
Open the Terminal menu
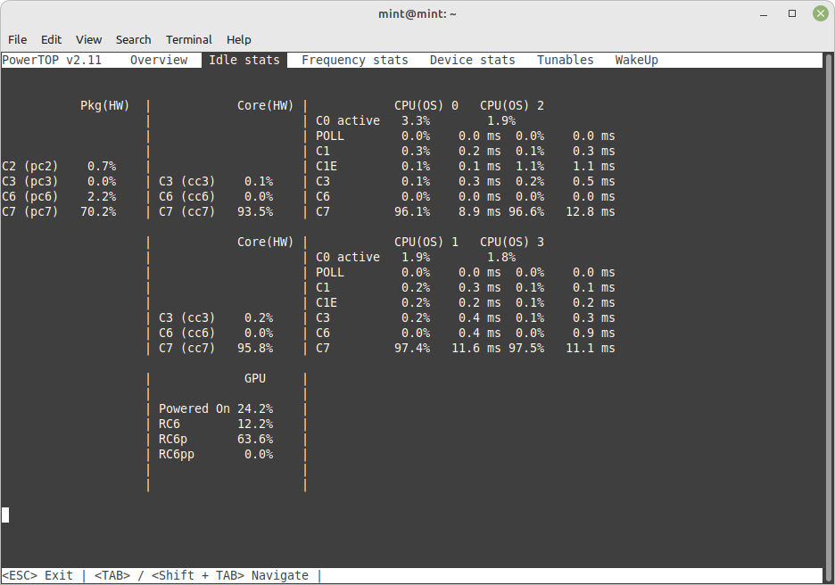coord(189,39)
